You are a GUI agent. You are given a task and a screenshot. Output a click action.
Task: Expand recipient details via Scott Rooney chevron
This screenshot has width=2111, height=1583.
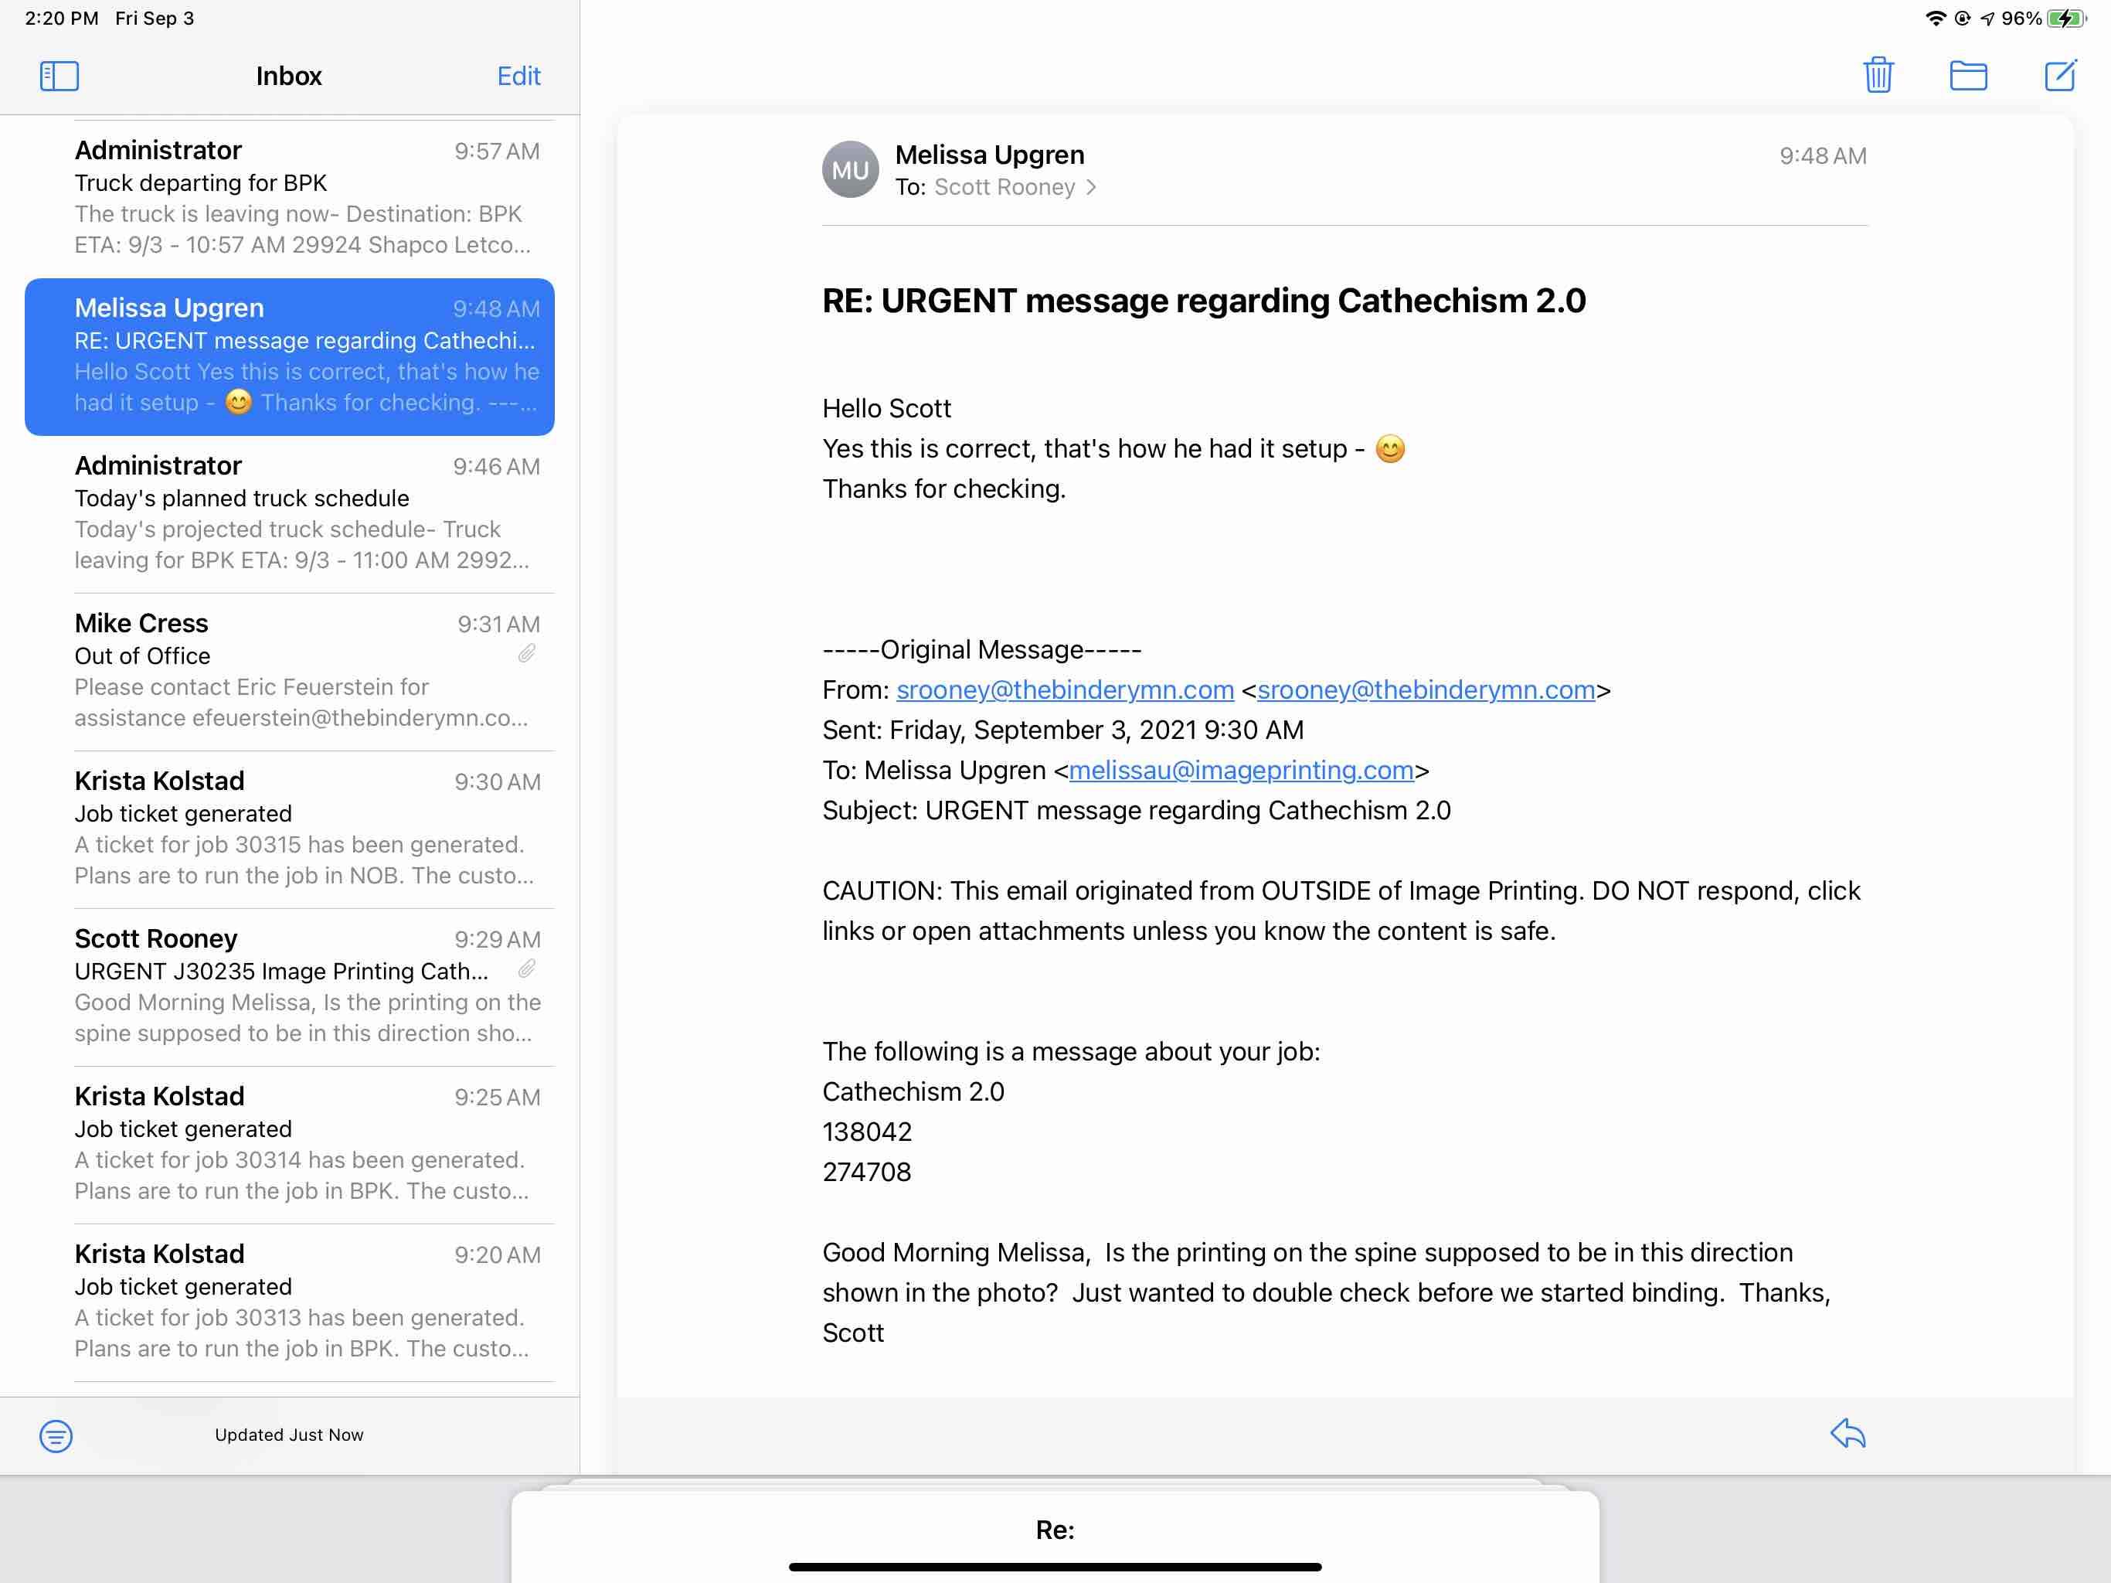coord(1091,188)
